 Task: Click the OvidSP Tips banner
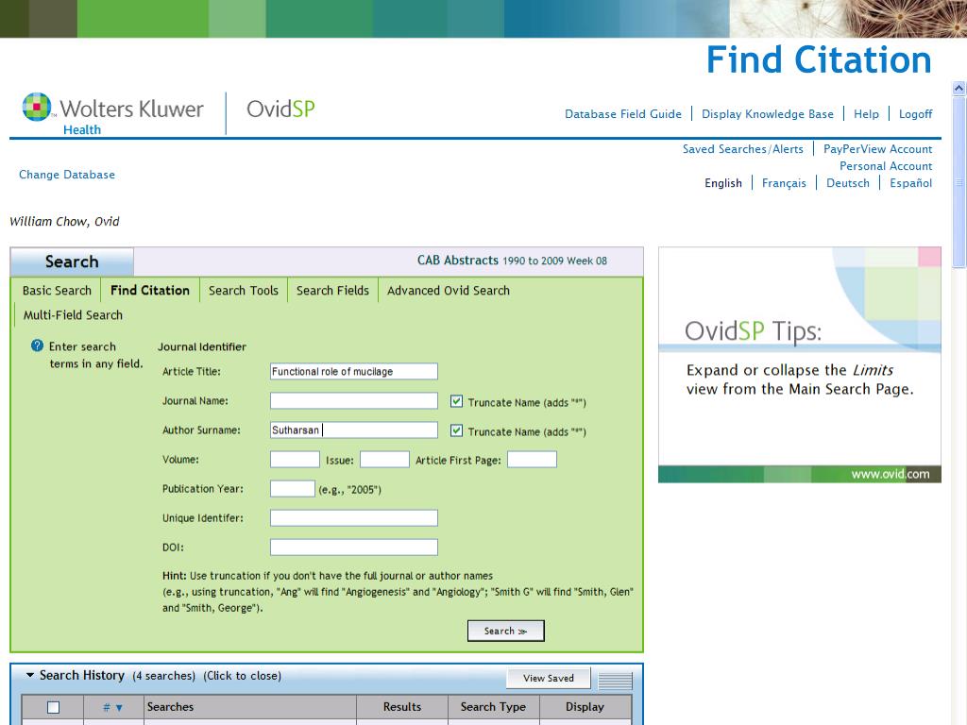pos(799,364)
